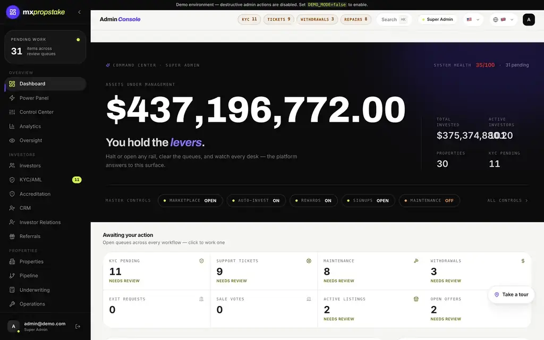Click the Referrals gift icon
The image size is (544, 340).
(12, 236)
